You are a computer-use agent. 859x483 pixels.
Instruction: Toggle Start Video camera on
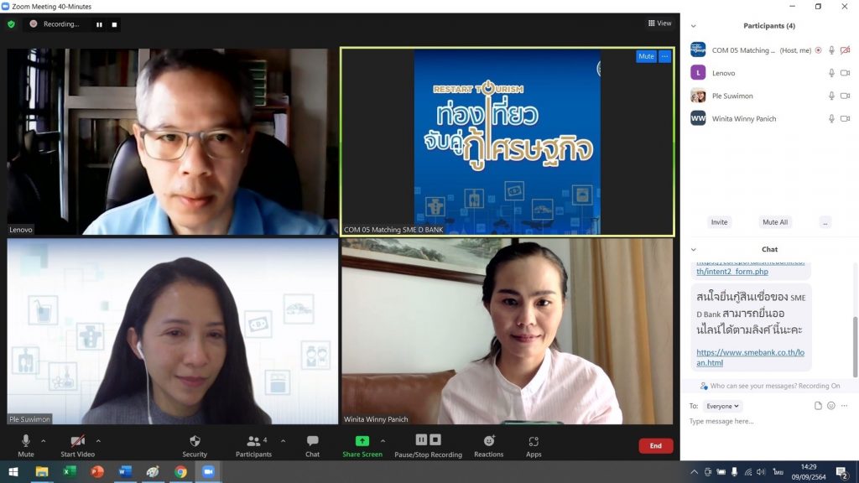(77, 441)
